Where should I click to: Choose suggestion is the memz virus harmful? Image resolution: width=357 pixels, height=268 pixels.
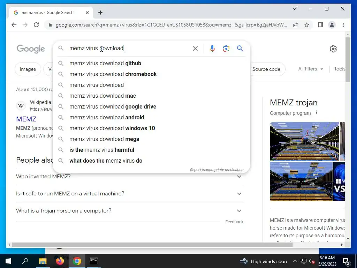click(151, 150)
